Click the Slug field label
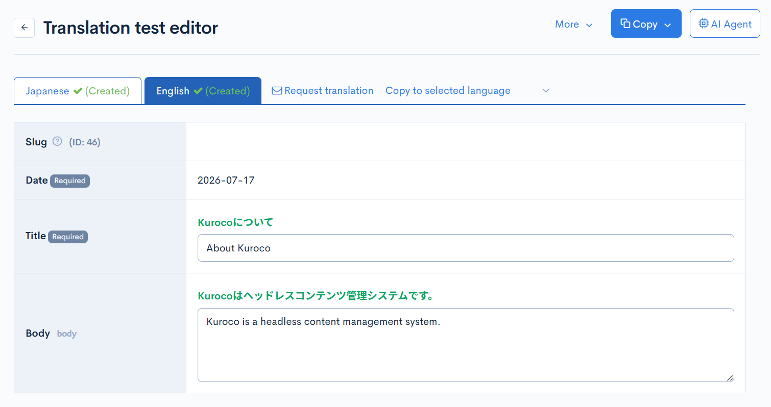Image resolution: width=771 pixels, height=407 pixels. [36, 142]
